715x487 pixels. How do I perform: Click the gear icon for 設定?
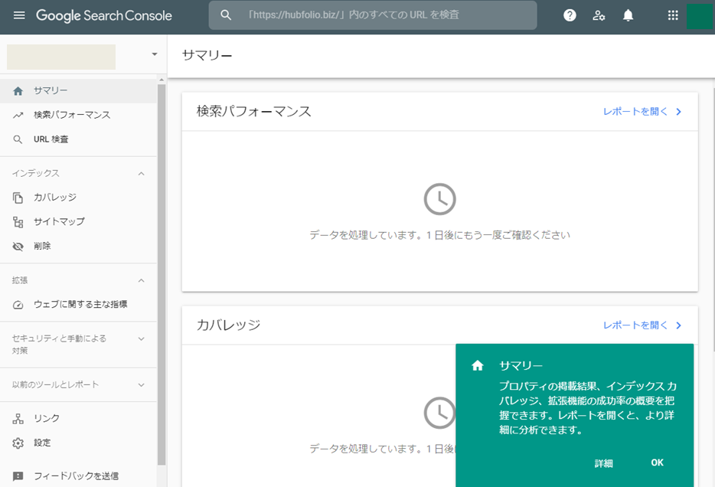point(18,443)
